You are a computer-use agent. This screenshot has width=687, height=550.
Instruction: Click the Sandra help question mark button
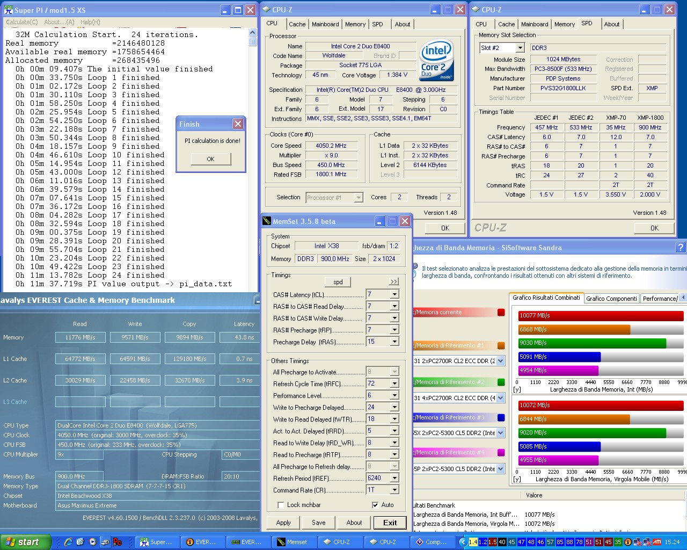(681, 247)
